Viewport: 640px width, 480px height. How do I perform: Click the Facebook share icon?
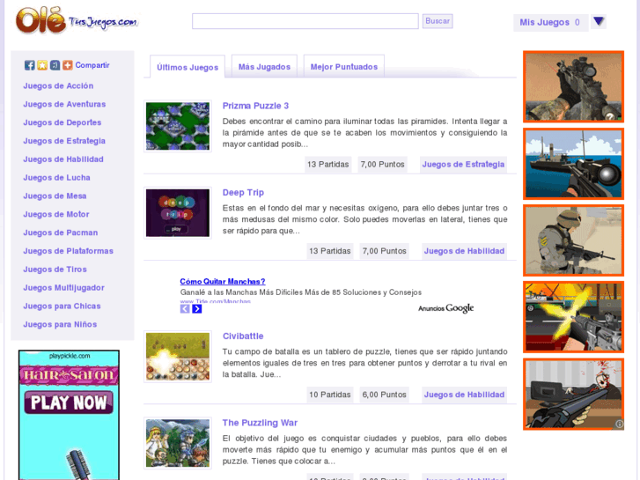tap(29, 65)
